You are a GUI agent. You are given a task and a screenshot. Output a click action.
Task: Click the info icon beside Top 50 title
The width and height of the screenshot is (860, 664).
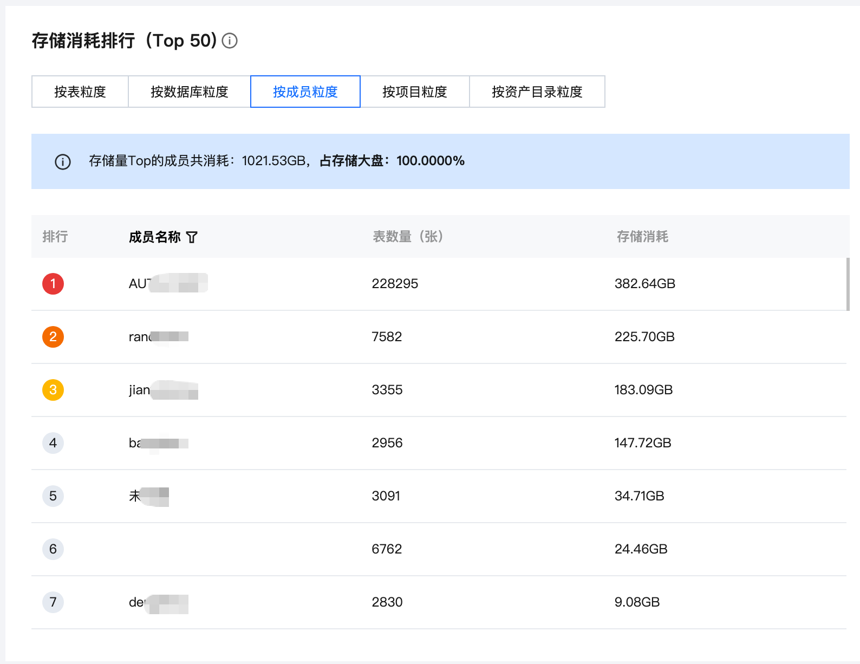pos(230,41)
